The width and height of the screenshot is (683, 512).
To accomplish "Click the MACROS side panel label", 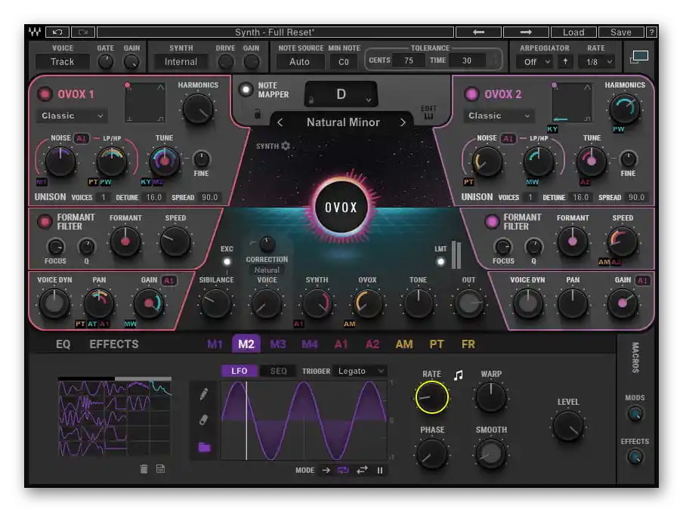I will pos(635,357).
